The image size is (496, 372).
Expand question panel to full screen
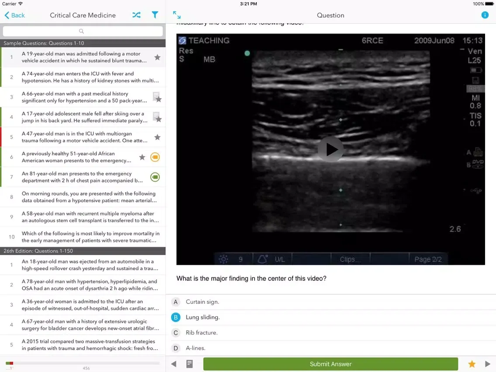[177, 15]
